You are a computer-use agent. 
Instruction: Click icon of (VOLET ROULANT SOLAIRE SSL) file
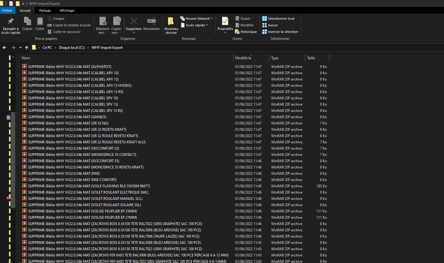(x=25, y=205)
